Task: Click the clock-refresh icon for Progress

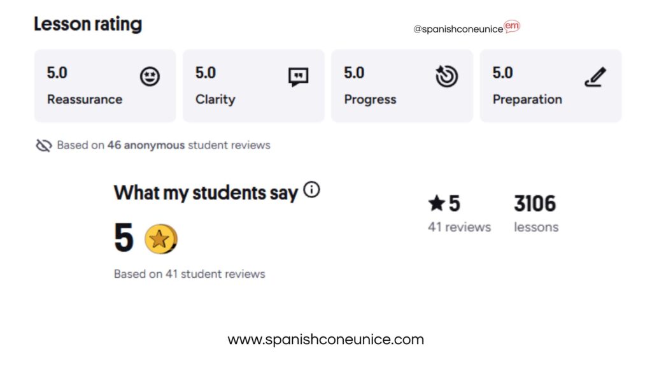Action: coord(446,76)
